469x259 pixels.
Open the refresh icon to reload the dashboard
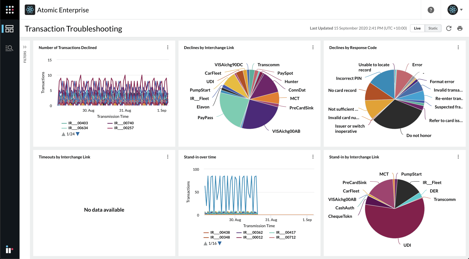(449, 28)
